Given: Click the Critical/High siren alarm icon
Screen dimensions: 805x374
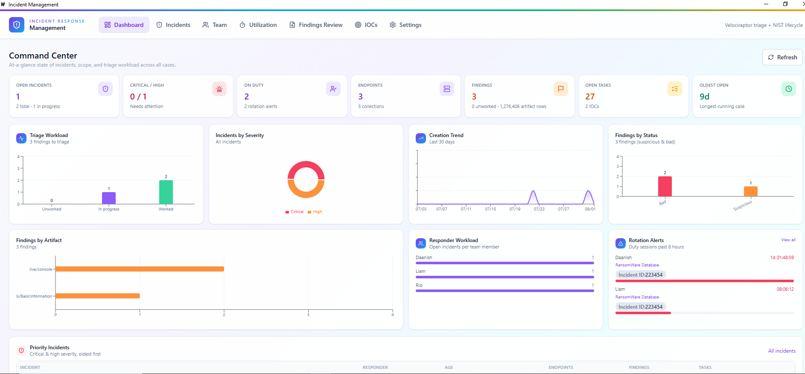Looking at the screenshot, I should 219,89.
